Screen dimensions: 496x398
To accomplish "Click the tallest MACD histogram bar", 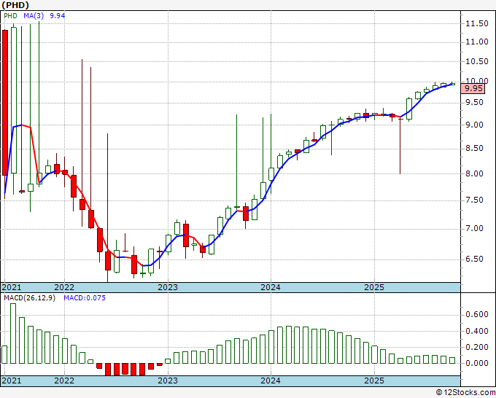I will [13, 334].
